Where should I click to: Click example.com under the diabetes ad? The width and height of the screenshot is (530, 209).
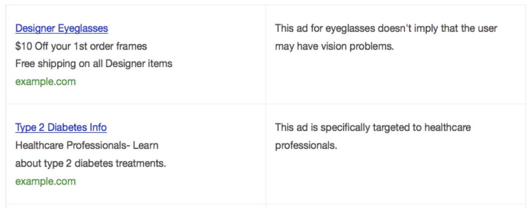[45, 181]
